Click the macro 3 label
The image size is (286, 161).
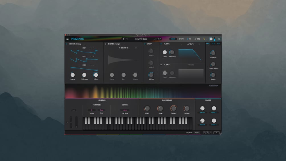(202, 125)
